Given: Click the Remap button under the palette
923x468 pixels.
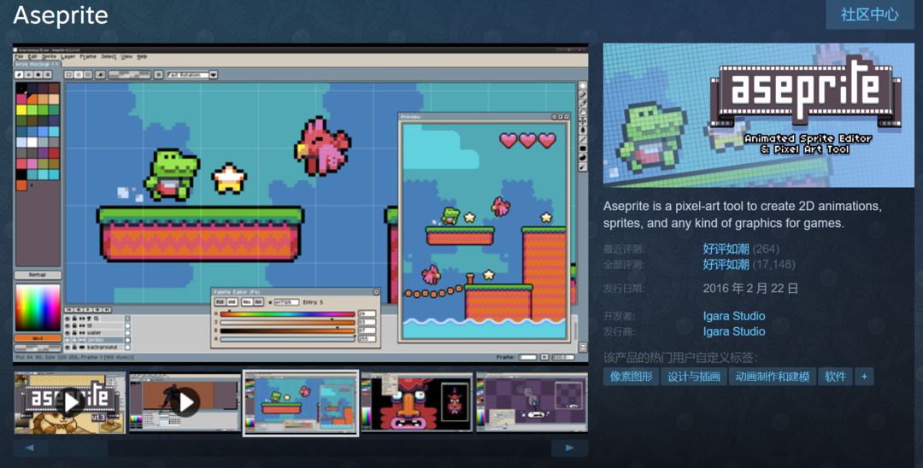Looking at the screenshot, I should [38, 275].
